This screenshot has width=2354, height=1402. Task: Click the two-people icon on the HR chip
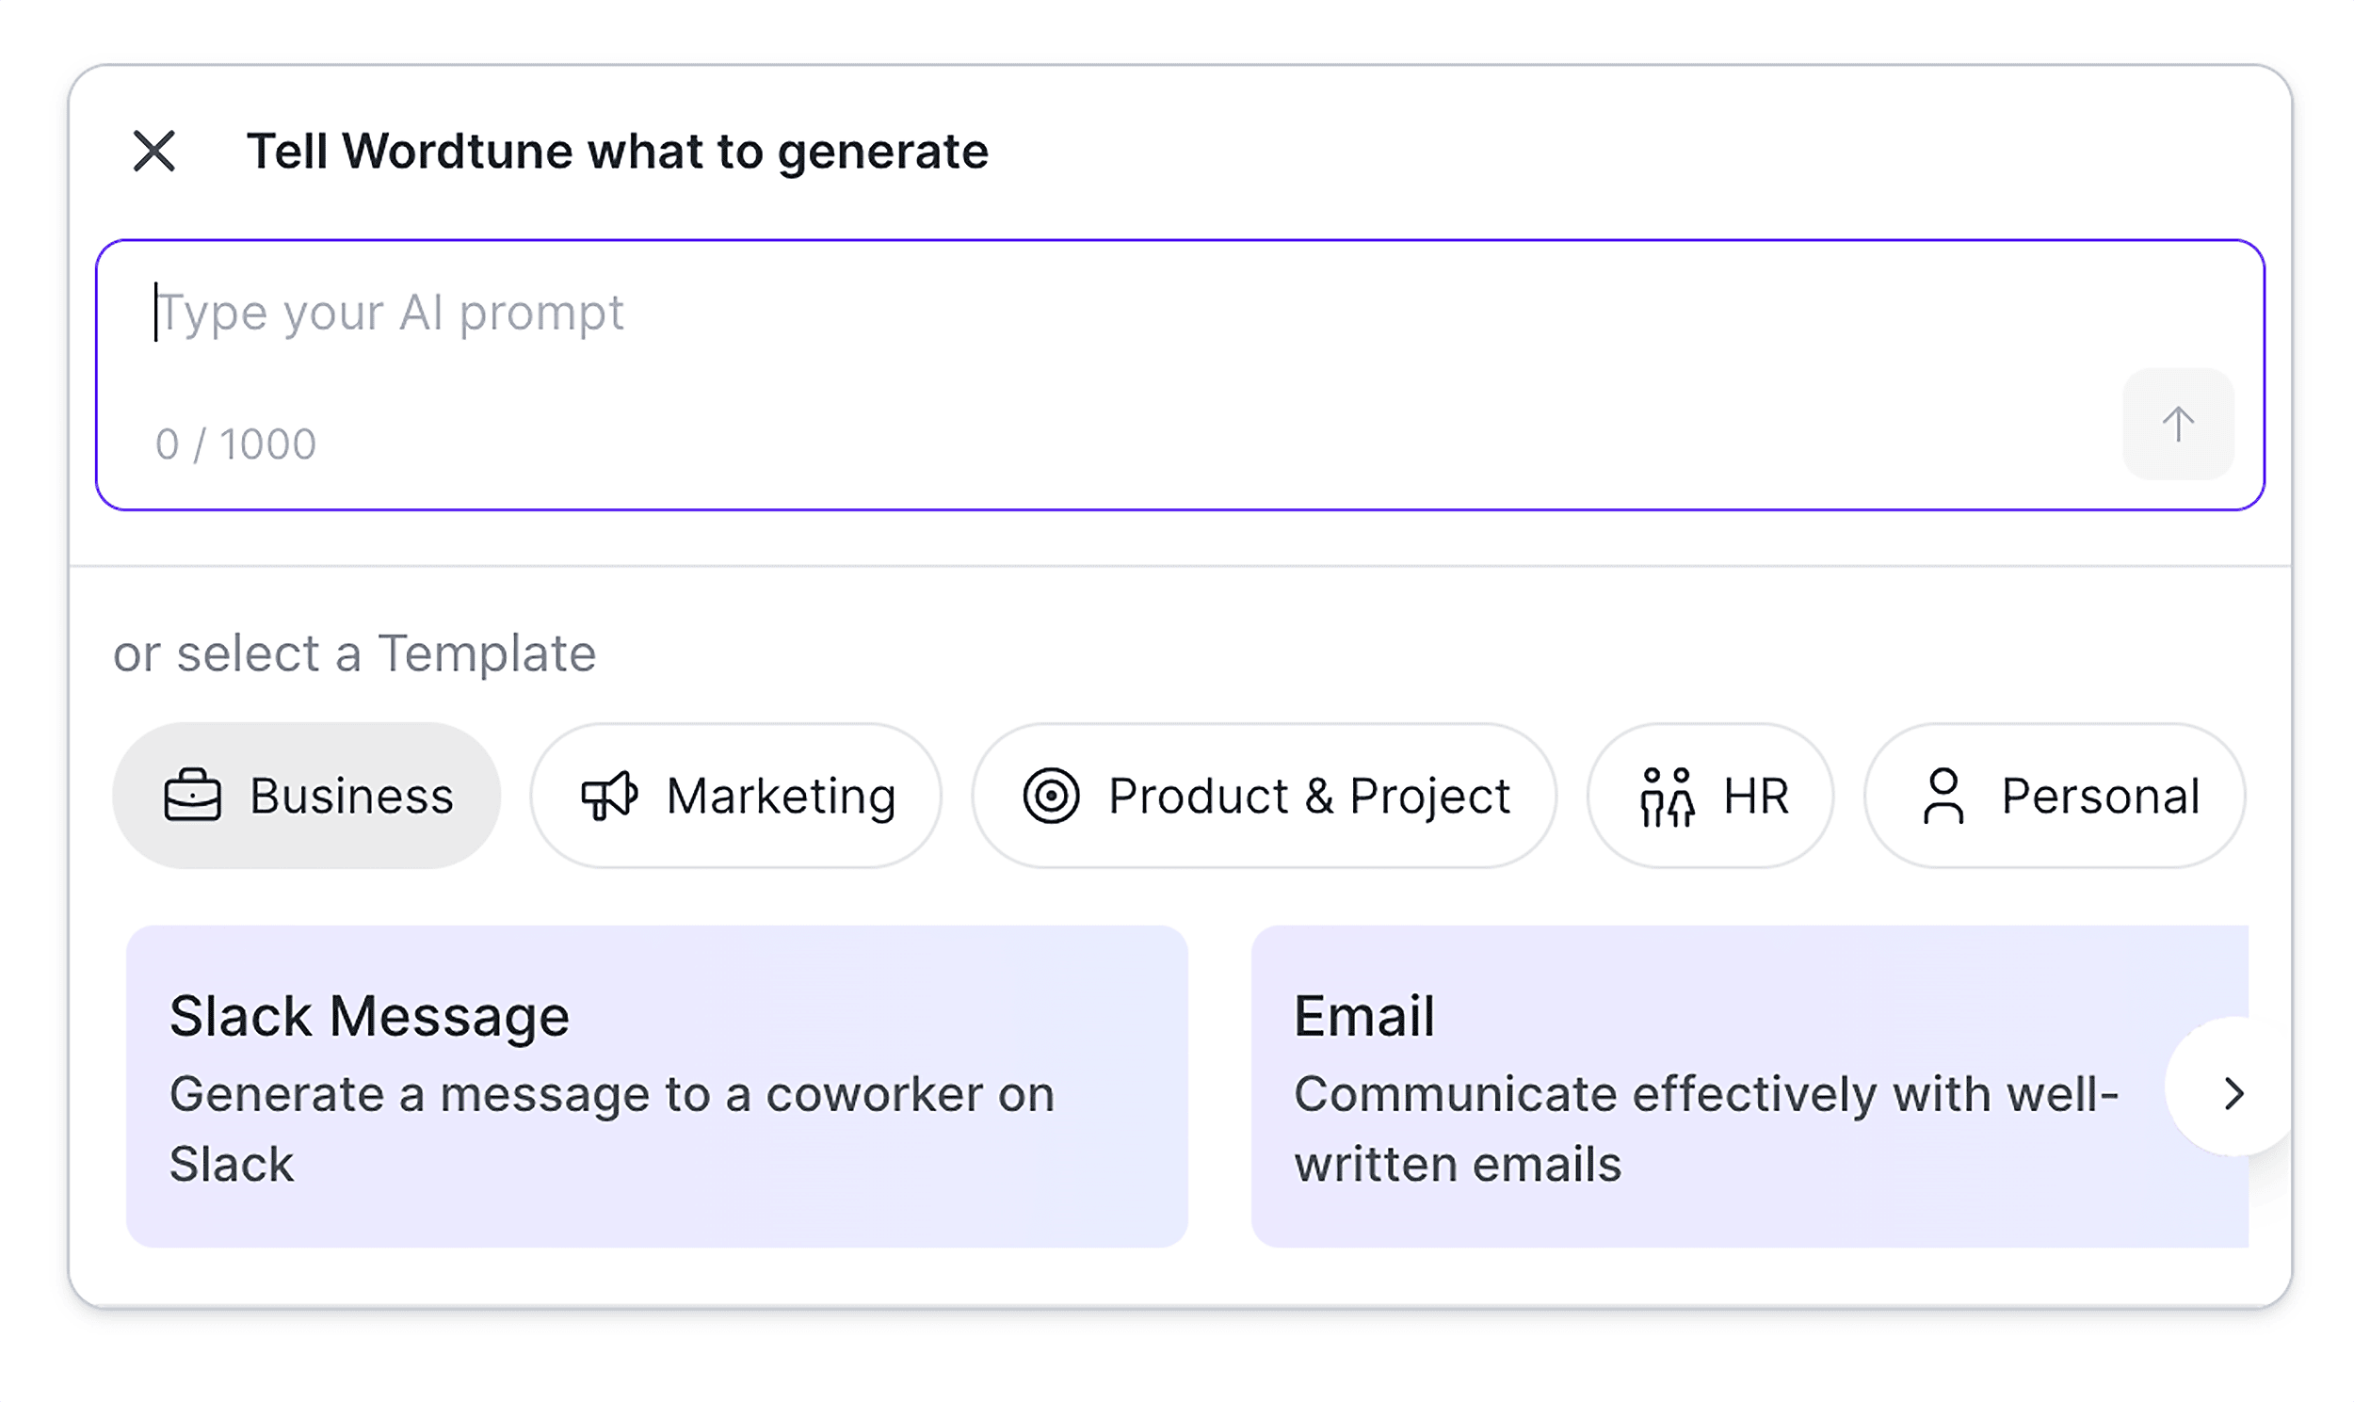click(1669, 795)
